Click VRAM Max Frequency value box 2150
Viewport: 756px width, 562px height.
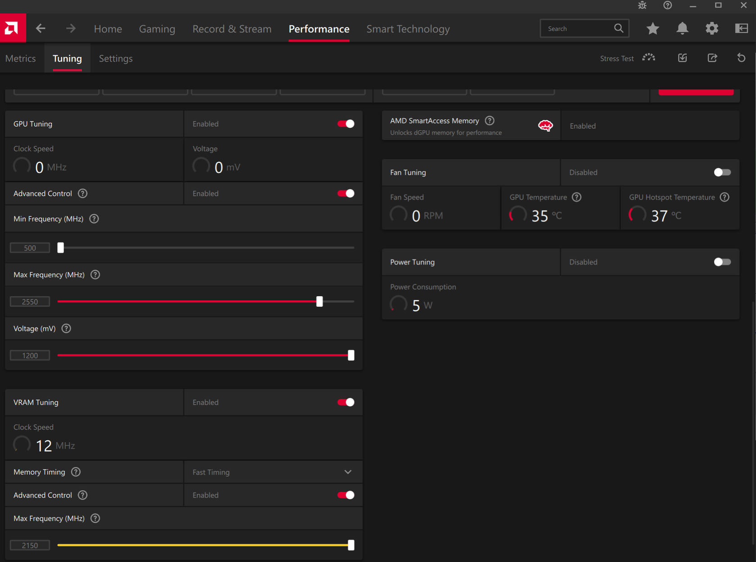point(30,545)
